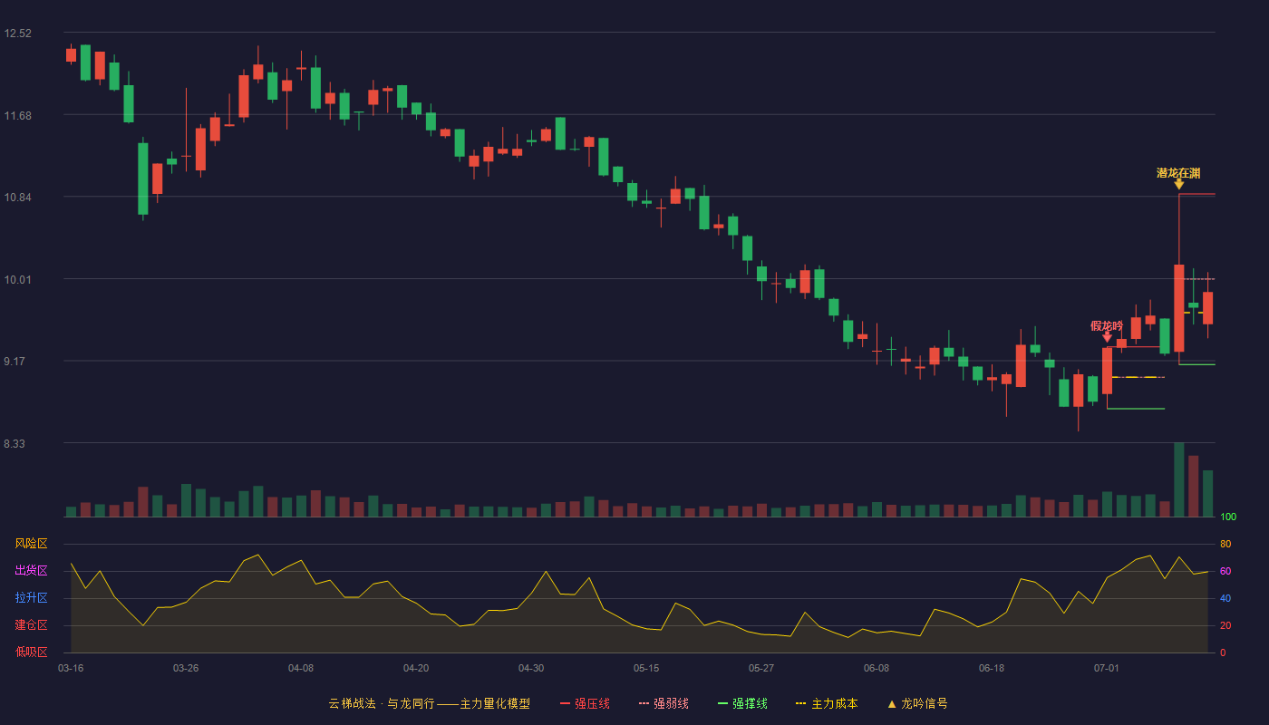This screenshot has width=1269, height=725.
Task: Click the 10.84 price axis label
Action: pyautogui.click(x=17, y=198)
